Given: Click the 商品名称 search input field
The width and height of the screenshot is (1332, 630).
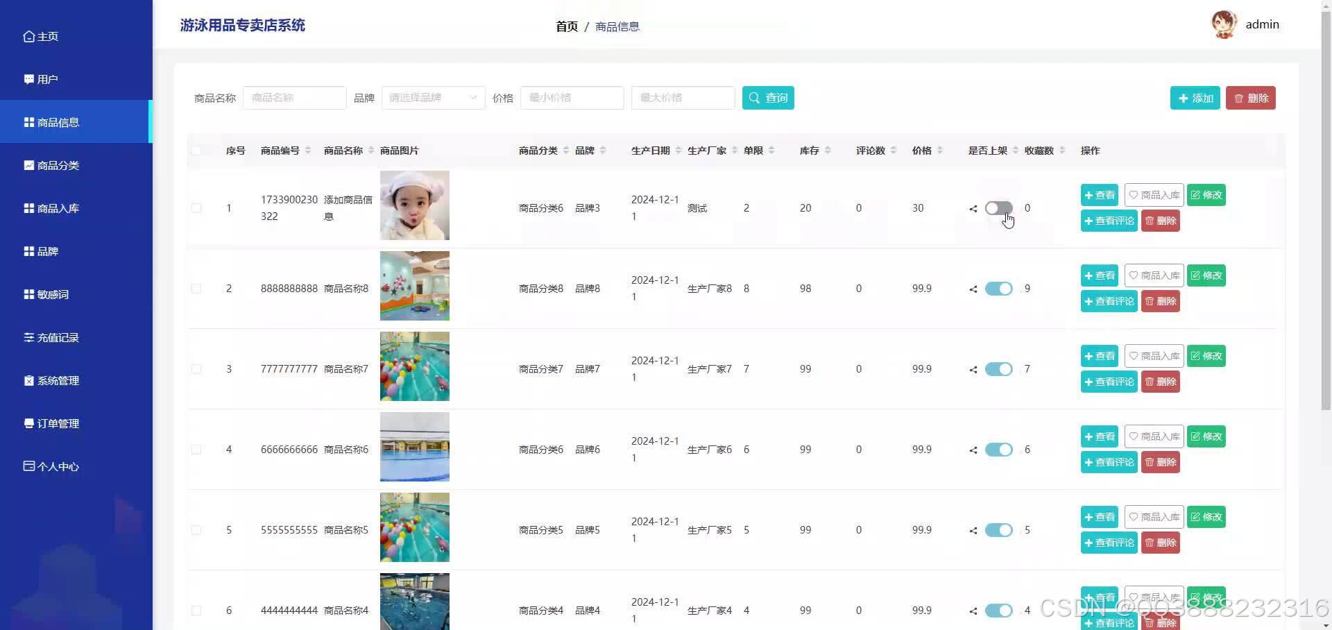Looking at the screenshot, I should (294, 98).
